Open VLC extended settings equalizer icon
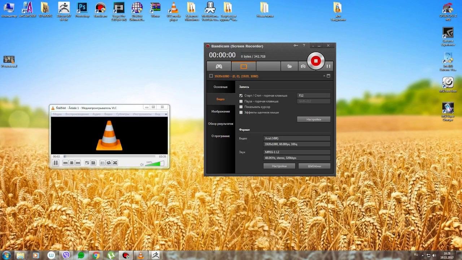The height and width of the screenshot is (260, 462). [93, 163]
